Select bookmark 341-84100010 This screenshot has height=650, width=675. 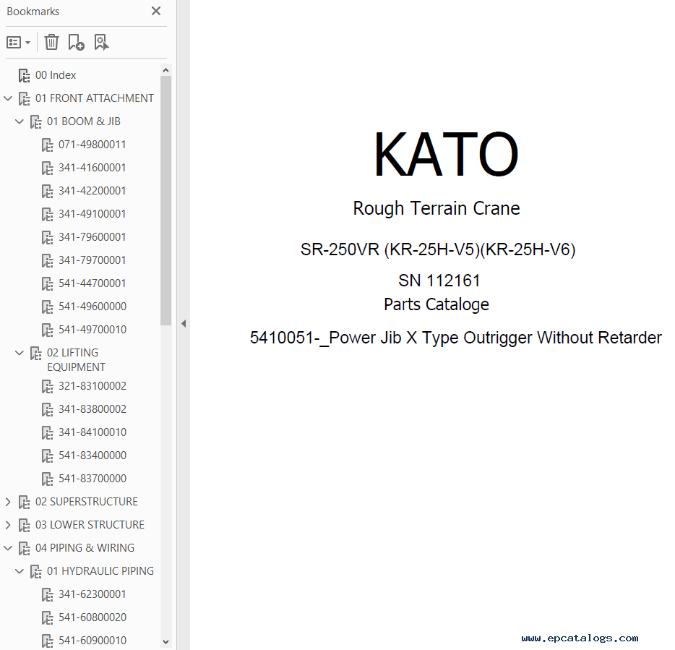point(93,432)
